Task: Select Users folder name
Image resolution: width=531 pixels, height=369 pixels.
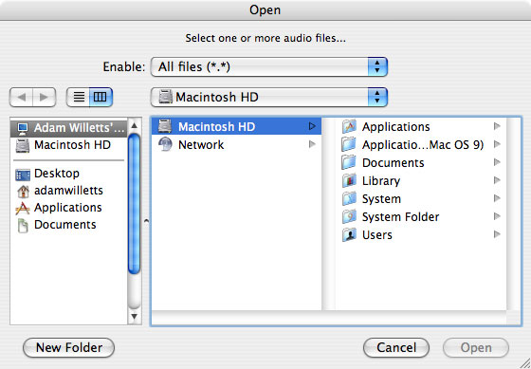Action: 377,235
